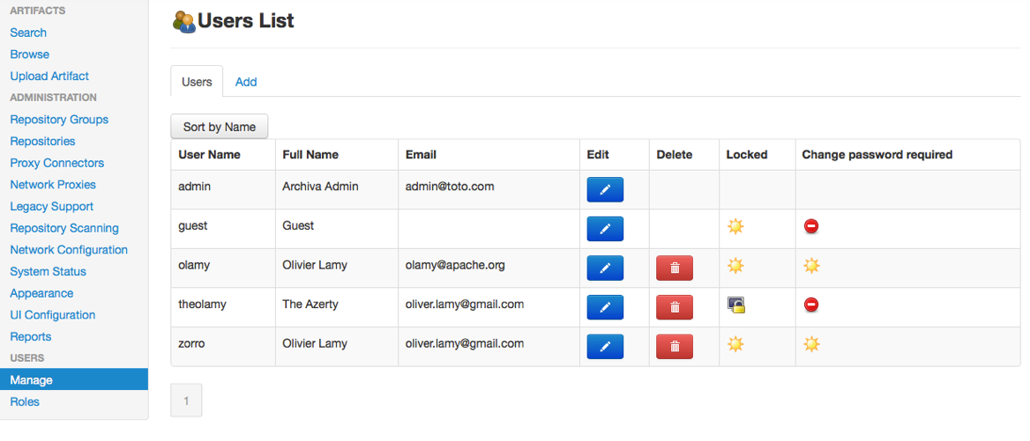The image size is (1030, 441).
Task: Switch to the Add tab
Action: [x=246, y=82]
